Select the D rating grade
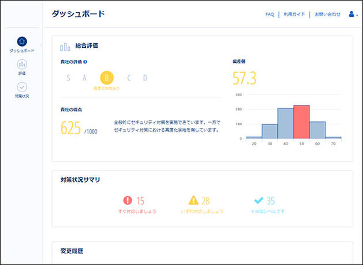The image size is (363, 265). tap(145, 78)
